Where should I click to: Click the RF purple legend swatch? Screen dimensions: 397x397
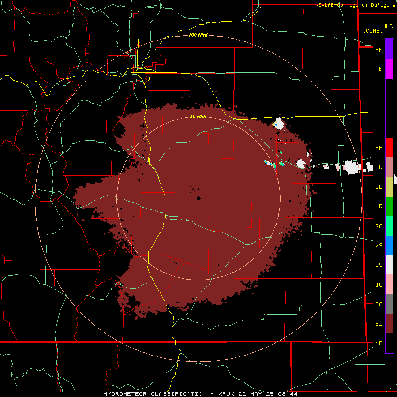pyautogui.click(x=390, y=49)
